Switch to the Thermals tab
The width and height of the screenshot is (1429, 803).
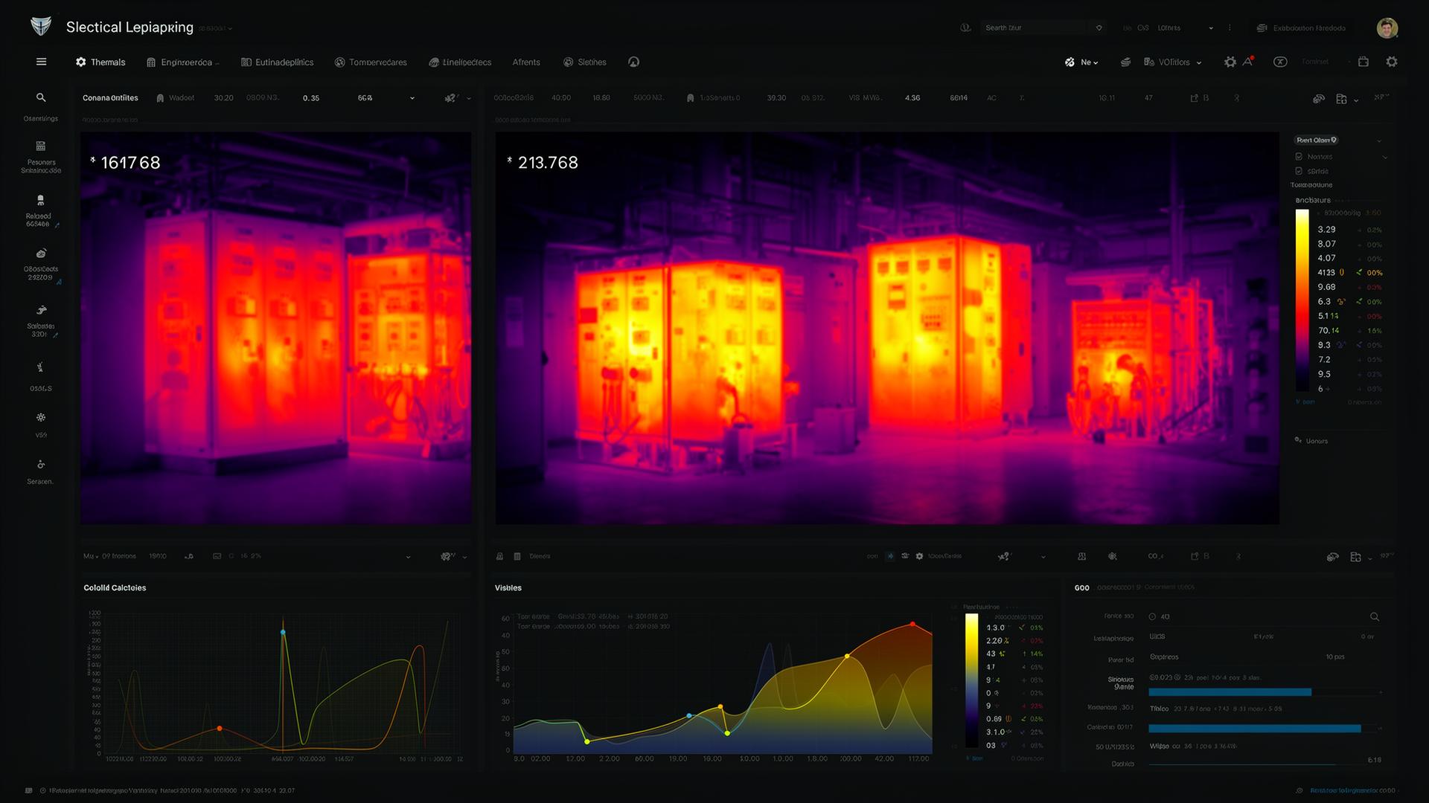pyautogui.click(x=100, y=62)
